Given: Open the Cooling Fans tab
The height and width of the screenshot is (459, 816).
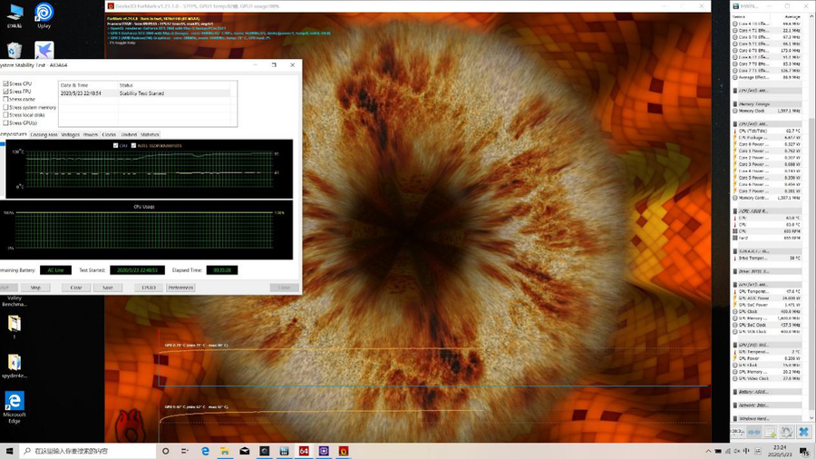Looking at the screenshot, I should click(44, 134).
